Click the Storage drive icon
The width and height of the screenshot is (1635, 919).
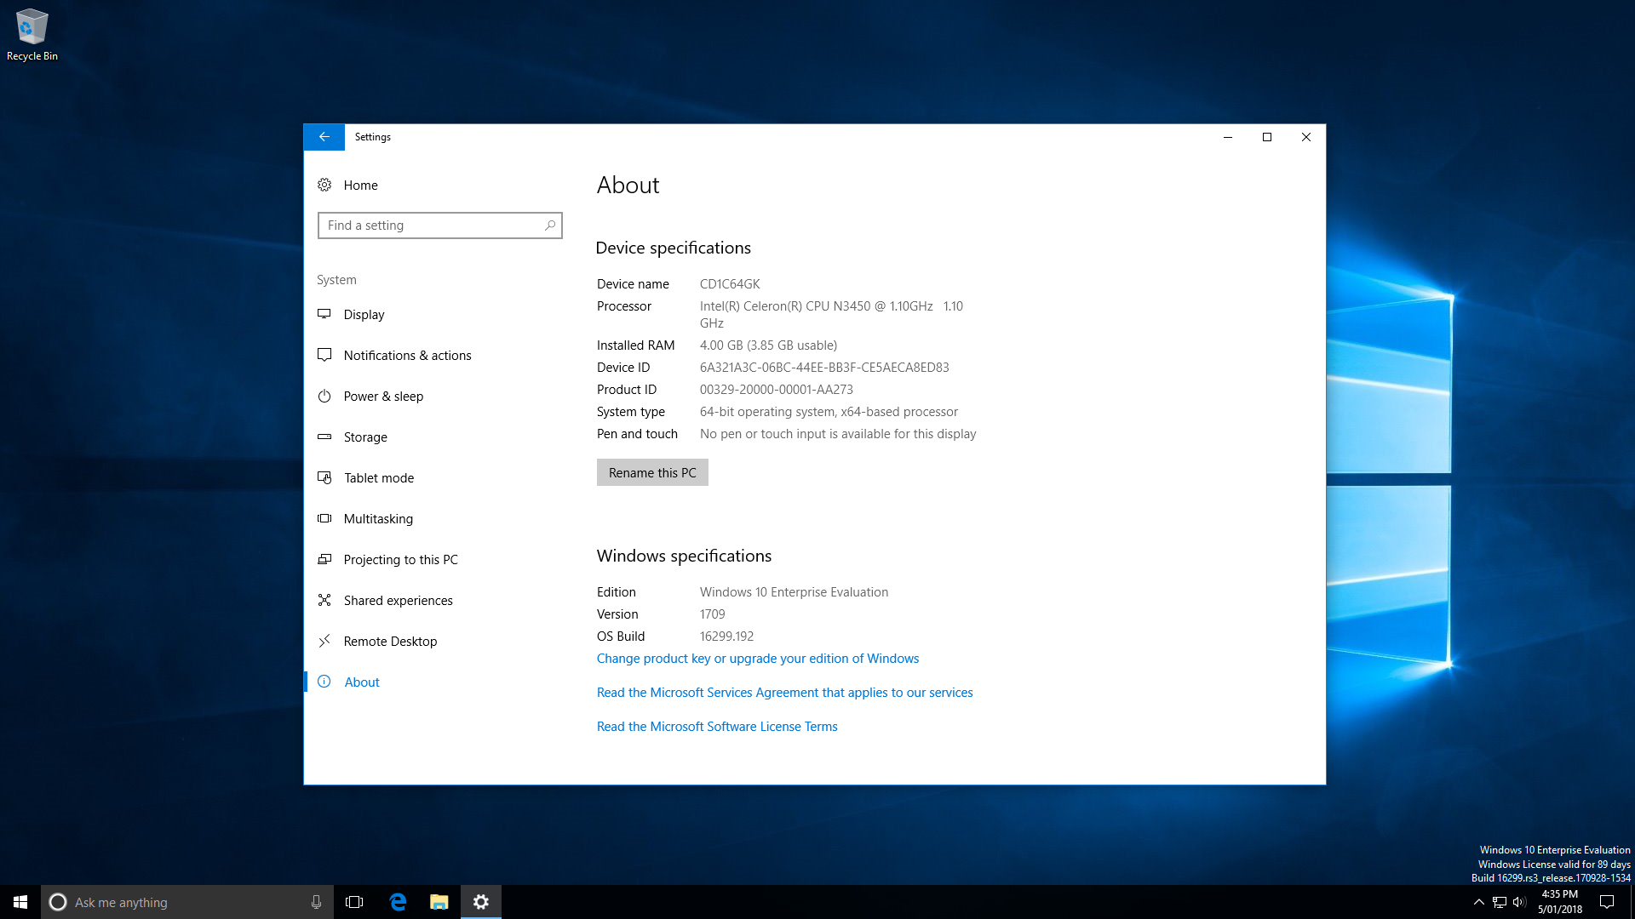click(324, 437)
